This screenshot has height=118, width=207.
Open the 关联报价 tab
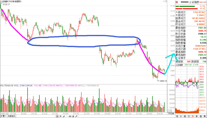click(11, 116)
